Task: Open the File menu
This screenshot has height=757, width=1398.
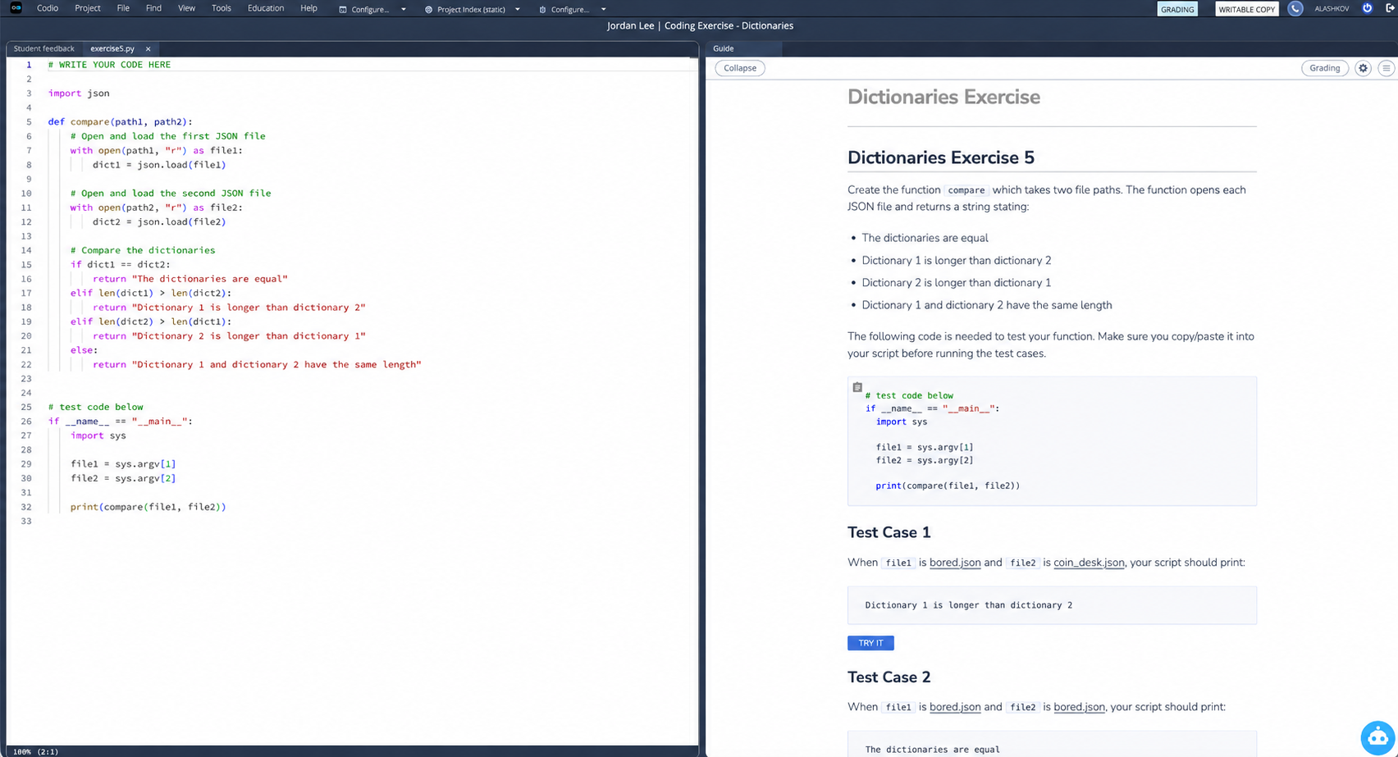Action: pyautogui.click(x=123, y=8)
